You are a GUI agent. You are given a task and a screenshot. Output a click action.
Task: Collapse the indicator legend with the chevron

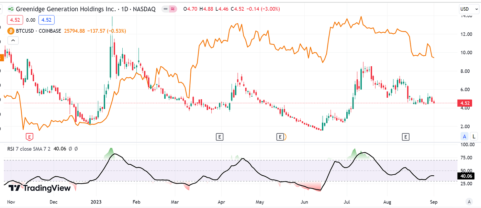[x=13, y=41]
